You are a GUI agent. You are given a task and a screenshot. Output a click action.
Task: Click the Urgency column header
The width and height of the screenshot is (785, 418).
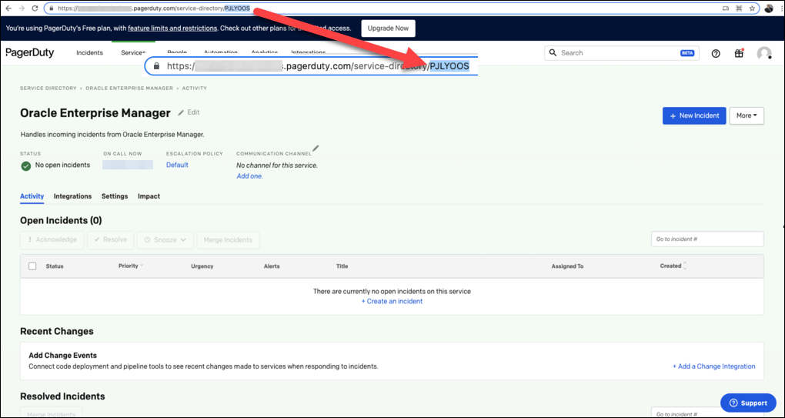tap(202, 266)
